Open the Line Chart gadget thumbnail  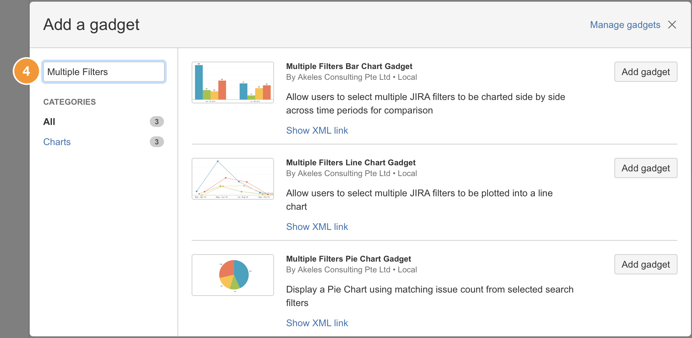coord(232,178)
